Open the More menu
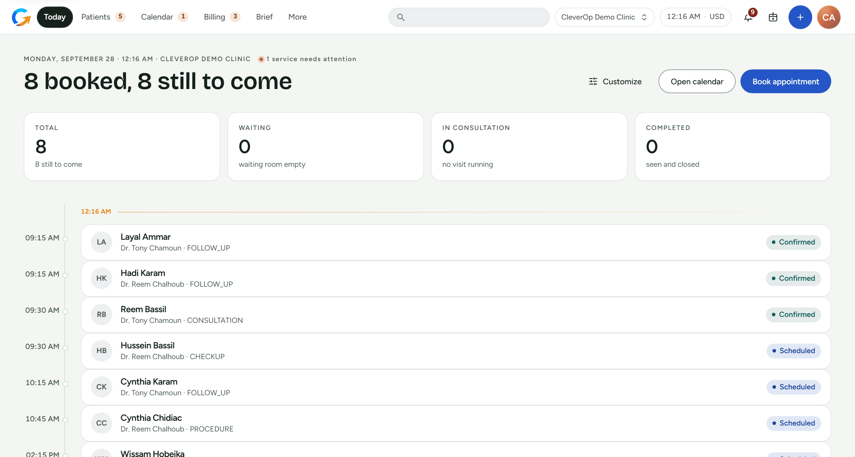Viewport: 855px width, 457px height. tap(297, 17)
